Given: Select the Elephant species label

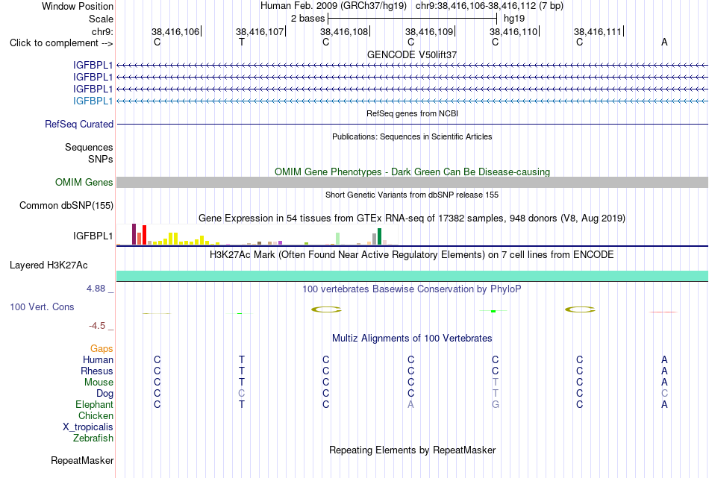Looking at the screenshot, I should (x=95, y=404).
